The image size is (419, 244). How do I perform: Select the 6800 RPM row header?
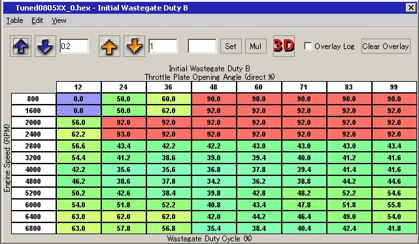tap(33, 228)
